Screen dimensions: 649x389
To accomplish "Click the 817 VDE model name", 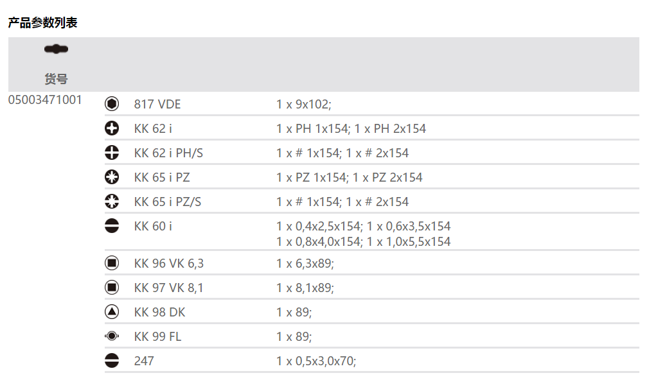I will (157, 104).
